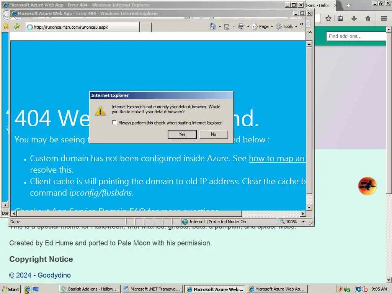Click the security shield tray icon
Screen dimensions: 392x294
(x=340, y=289)
